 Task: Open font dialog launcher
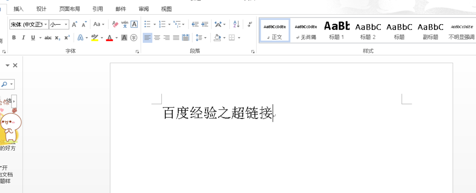click(x=137, y=52)
